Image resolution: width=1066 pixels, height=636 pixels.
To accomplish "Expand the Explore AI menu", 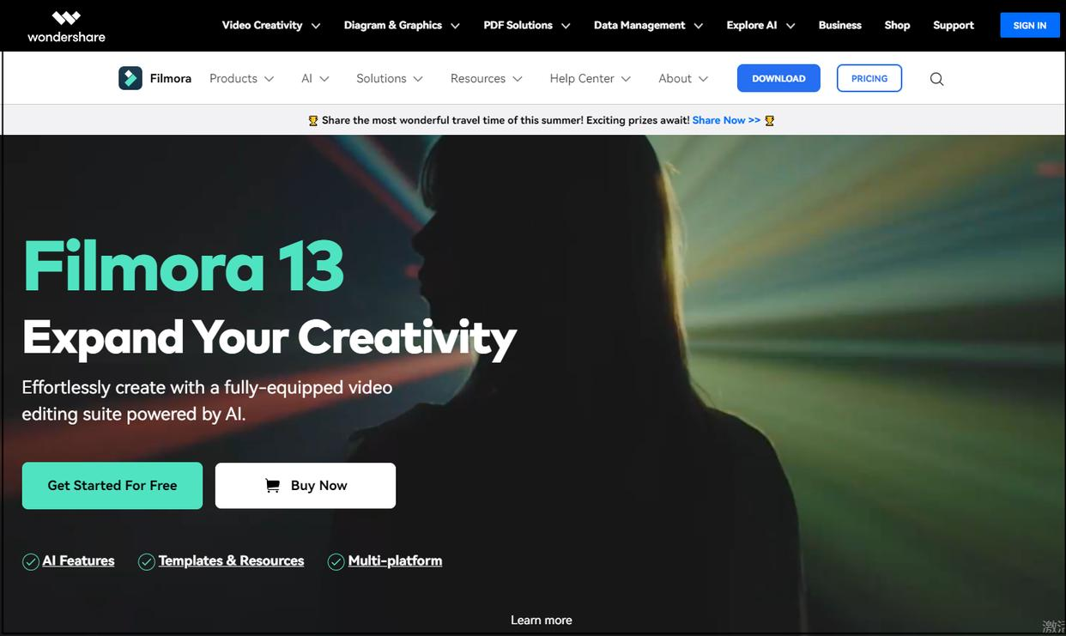I will 760,25.
